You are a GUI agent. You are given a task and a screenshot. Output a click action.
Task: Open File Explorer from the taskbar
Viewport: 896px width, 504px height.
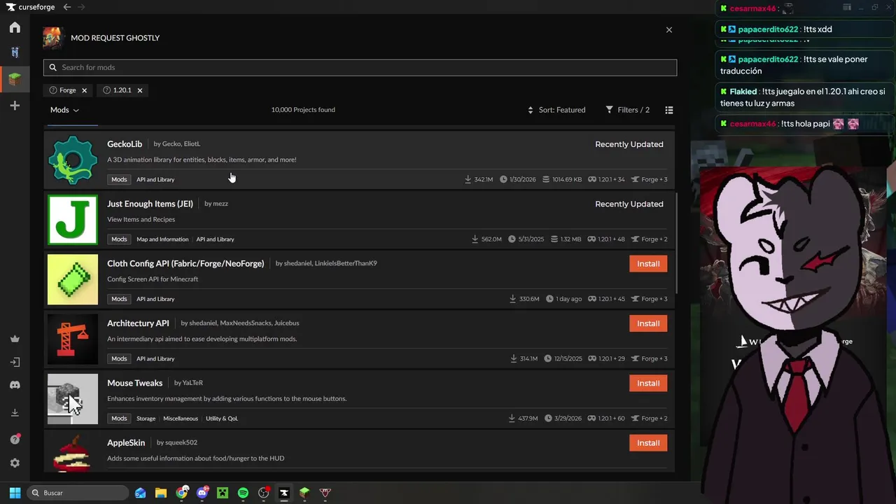(161, 493)
